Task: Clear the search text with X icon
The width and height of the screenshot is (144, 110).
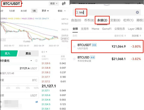Action: point(137,12)
